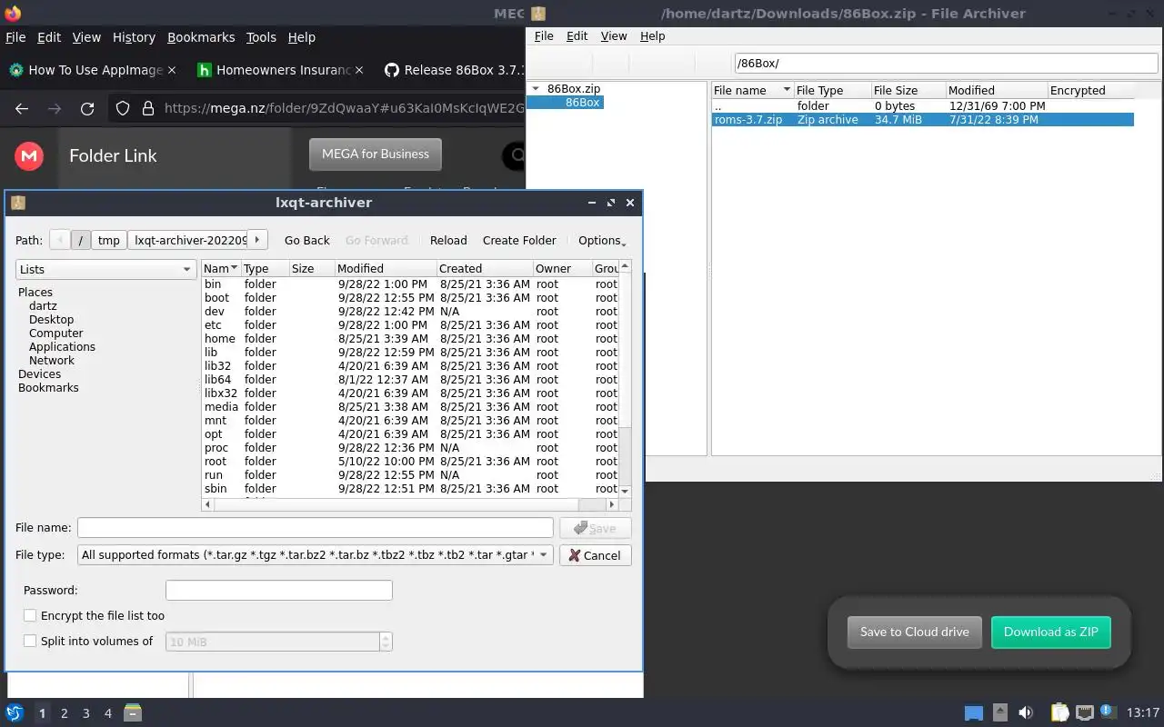Click the Password input field
The width and height of the screenshot is (1164, 727).
pos(278,590)
